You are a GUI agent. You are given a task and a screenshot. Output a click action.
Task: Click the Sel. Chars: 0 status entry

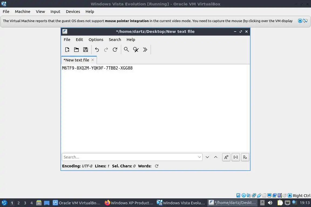[x=124, y=166]
